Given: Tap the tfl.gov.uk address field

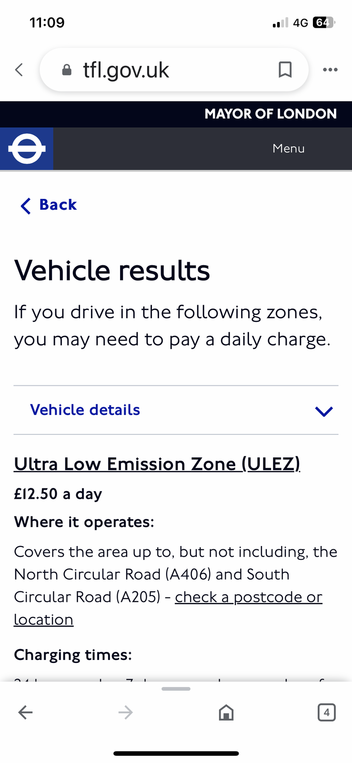Looking at the screenshot, I should click(174, 70).
